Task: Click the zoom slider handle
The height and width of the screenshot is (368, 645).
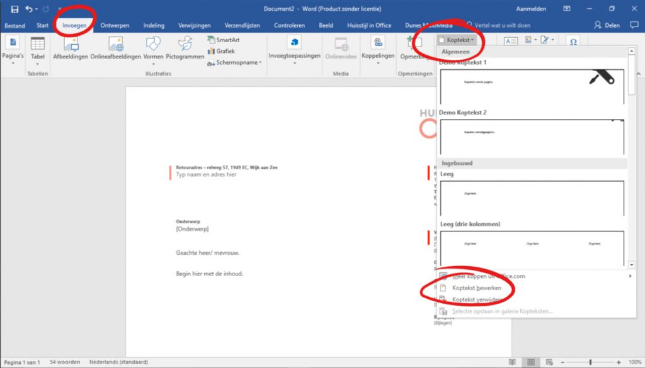Action: (590, 362)
